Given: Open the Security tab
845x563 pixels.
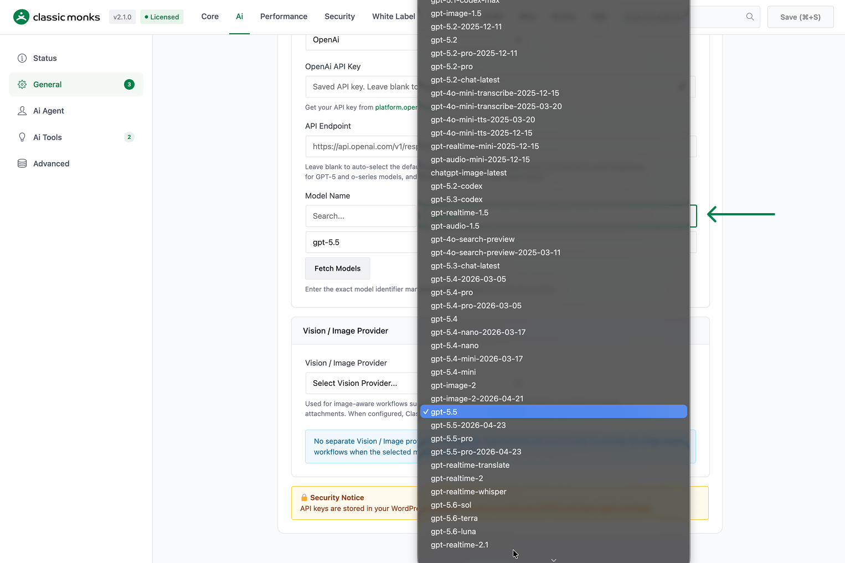Looking at the screenshot, I should pyautogui.click(x=339, y=17).
